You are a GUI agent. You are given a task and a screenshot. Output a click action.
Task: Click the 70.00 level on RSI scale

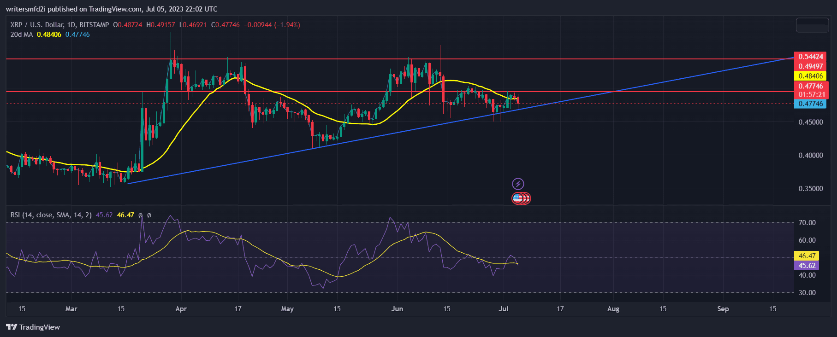(807, 223)
